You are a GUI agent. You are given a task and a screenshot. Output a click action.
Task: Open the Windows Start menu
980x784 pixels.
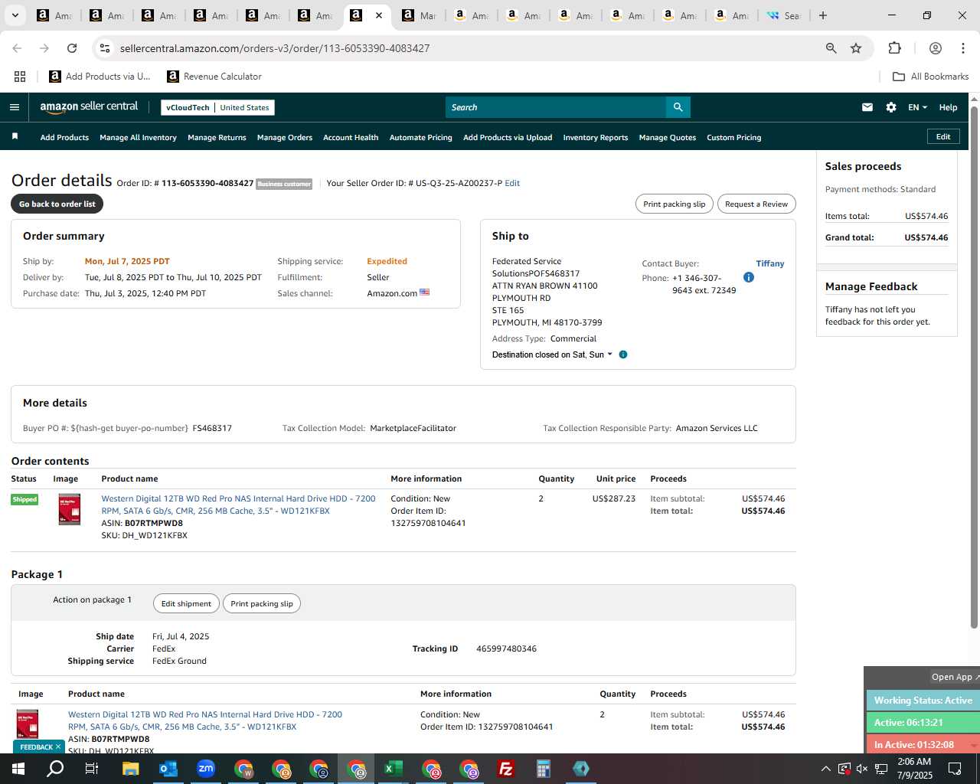(18, 769)
